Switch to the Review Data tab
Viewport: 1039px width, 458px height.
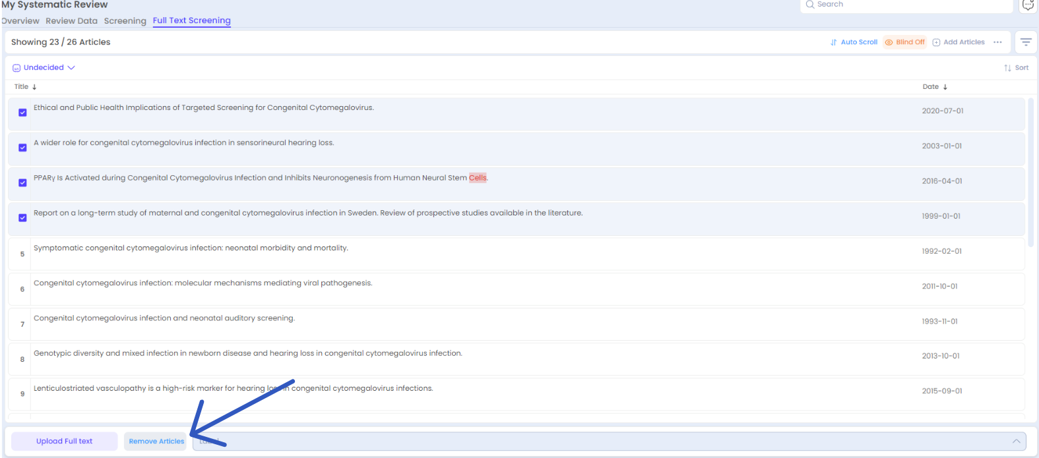71,21
